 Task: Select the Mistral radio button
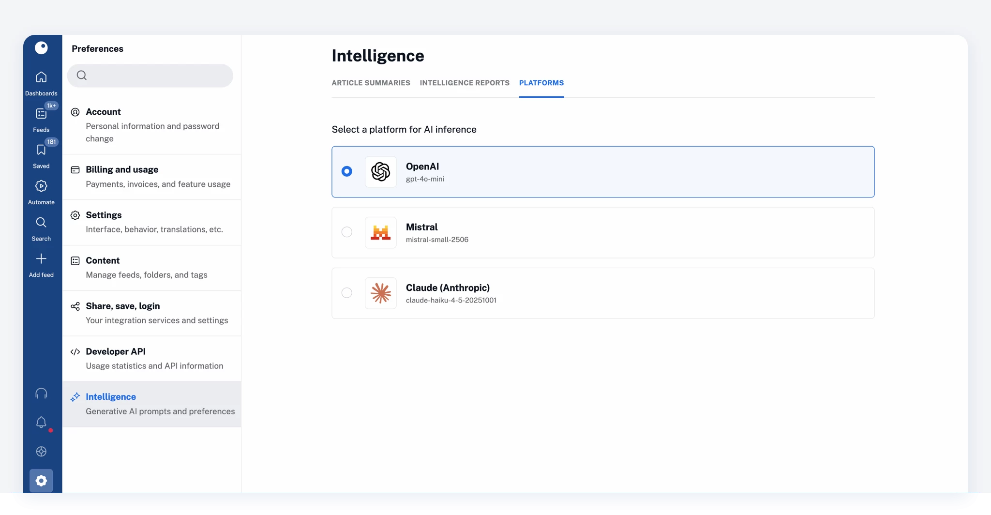coord(347,232)
